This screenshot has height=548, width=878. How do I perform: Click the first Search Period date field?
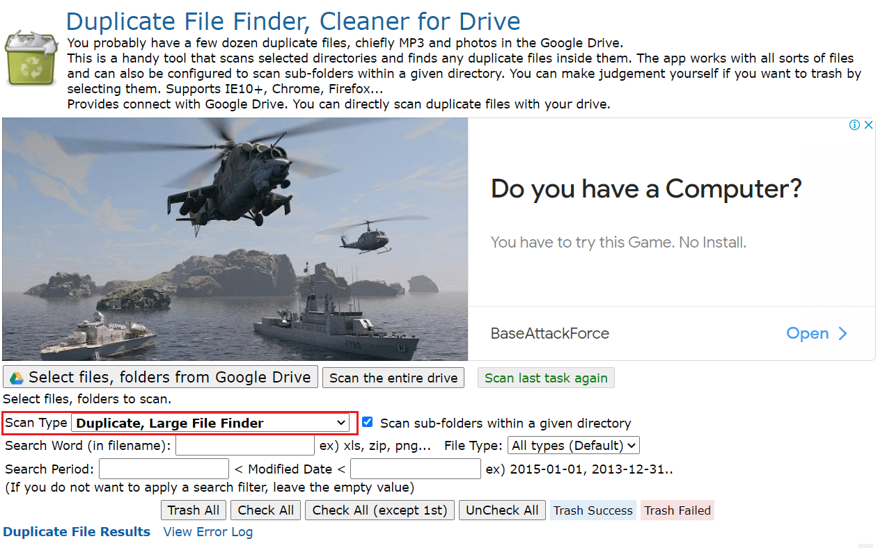click(163, 468)
